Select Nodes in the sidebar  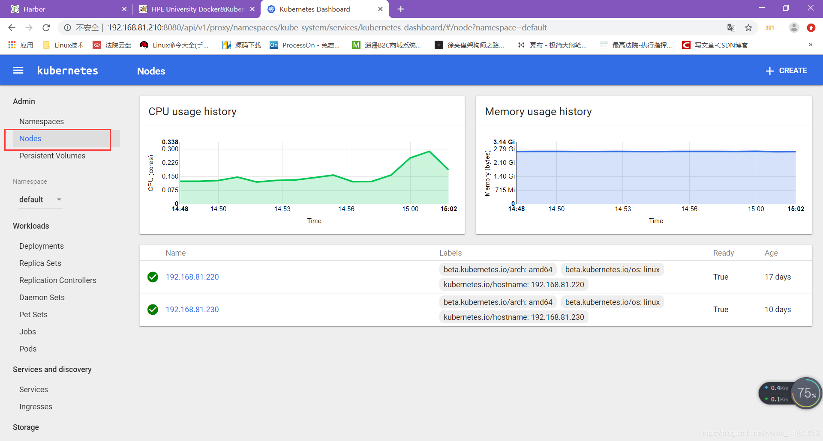[x=30, y=139]
